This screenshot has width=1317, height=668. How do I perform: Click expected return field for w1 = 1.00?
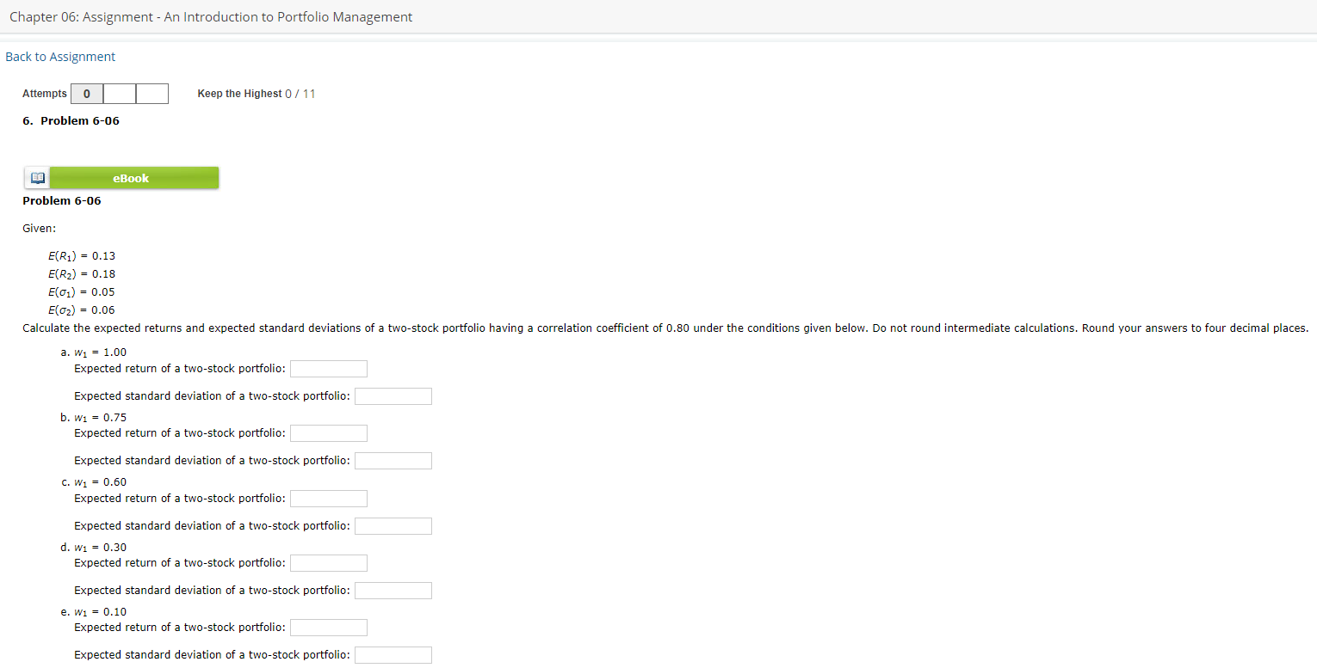coord(328,368)
